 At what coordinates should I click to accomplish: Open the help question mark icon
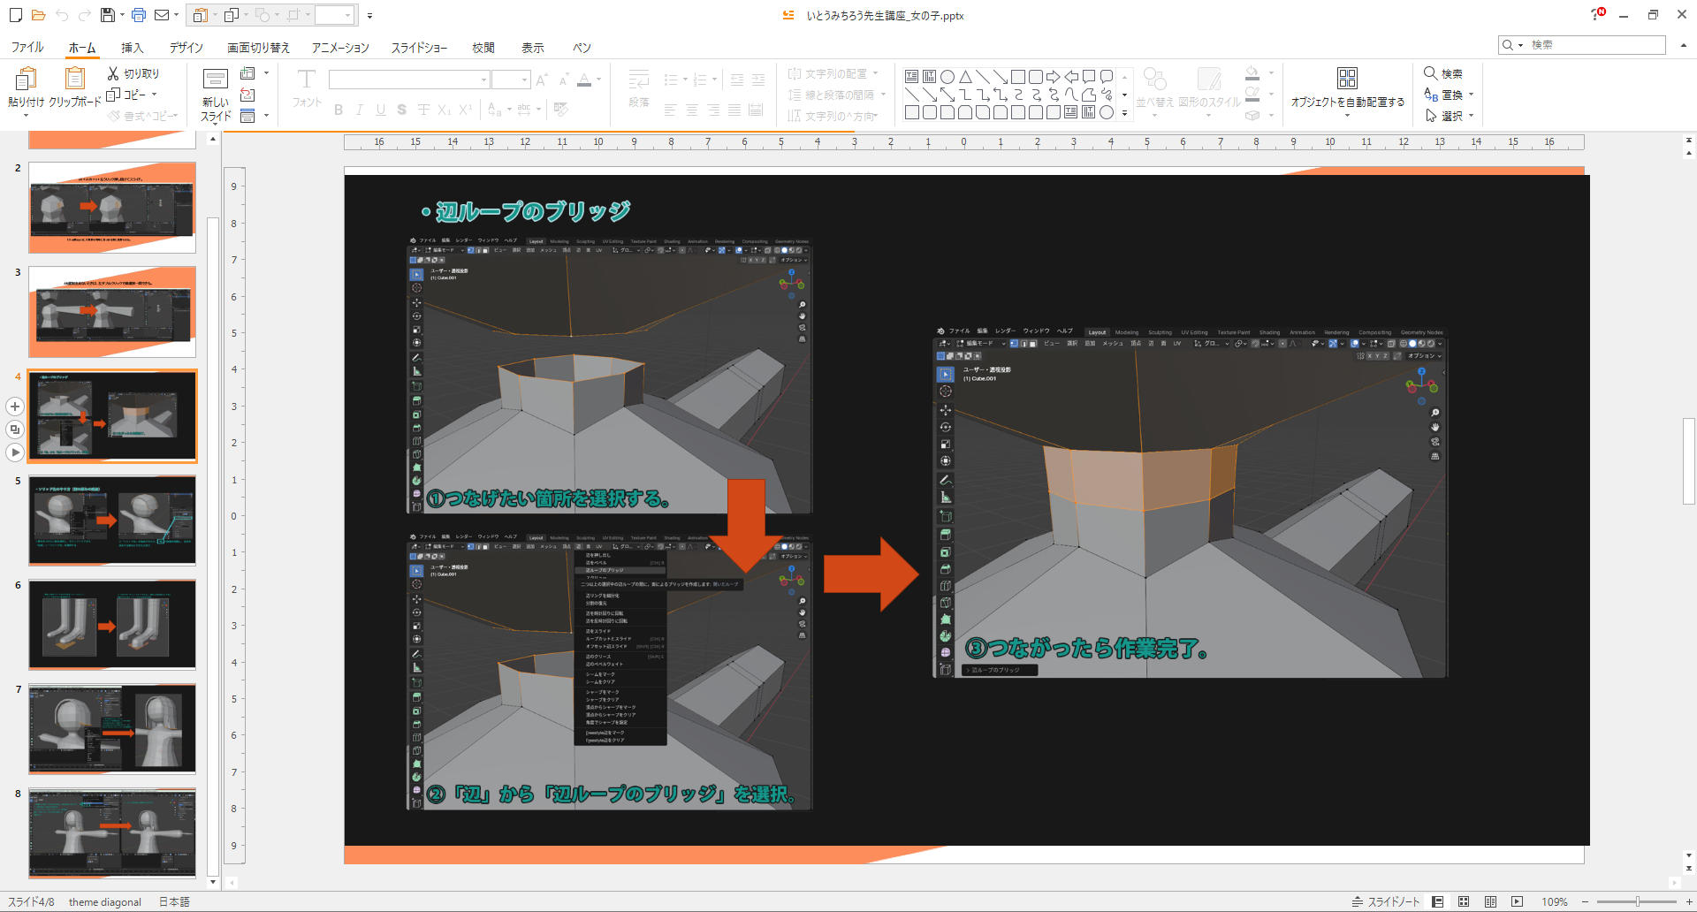pos(1596,15)
